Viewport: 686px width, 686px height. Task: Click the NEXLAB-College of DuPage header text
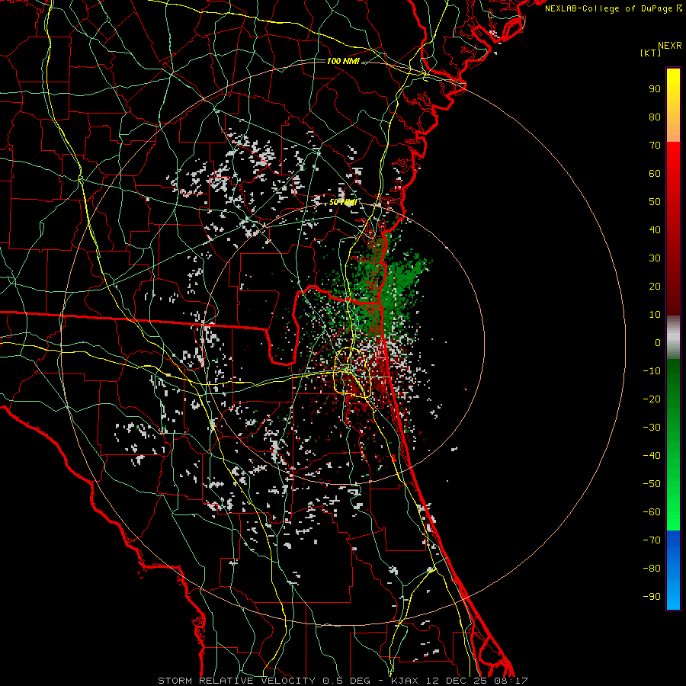613,8
